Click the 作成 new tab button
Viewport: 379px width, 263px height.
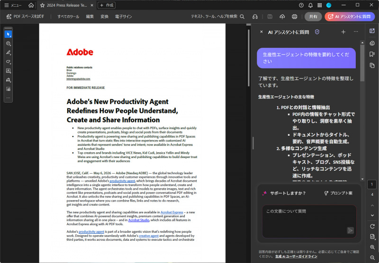[x=107, y=5]
